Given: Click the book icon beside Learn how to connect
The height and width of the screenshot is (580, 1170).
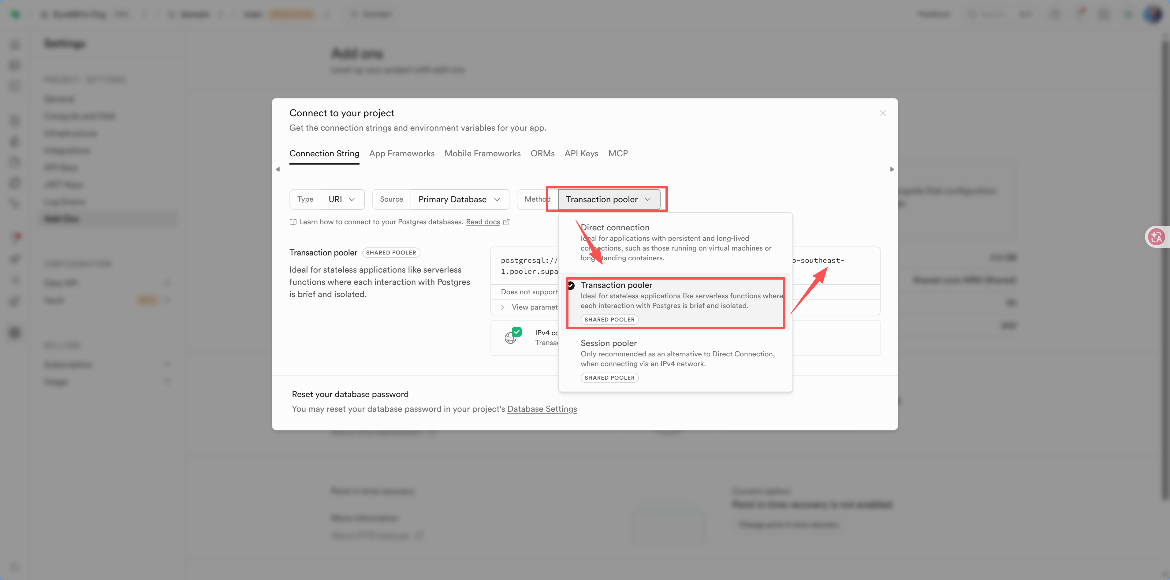Looking at the screenshot, I should pos(293,222).
